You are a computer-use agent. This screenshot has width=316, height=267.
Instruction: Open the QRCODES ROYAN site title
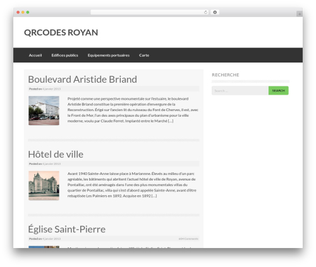click(x=61, y=32)
